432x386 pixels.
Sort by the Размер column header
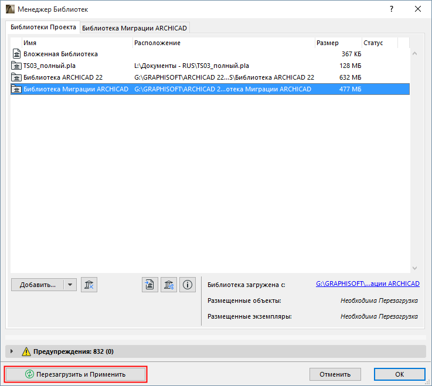pyautogui.click(x=338, y=43)
